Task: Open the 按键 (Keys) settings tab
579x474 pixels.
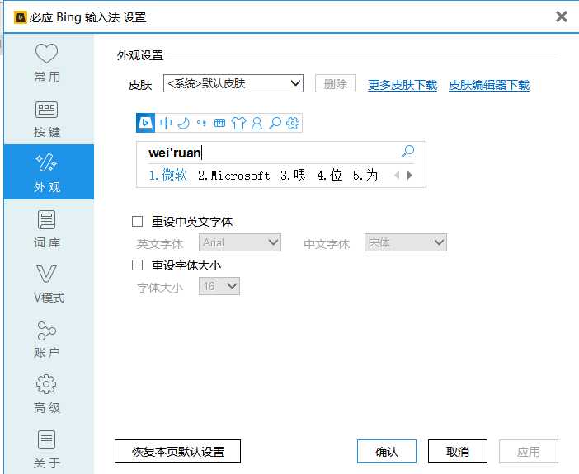Action: coord(47,117)
